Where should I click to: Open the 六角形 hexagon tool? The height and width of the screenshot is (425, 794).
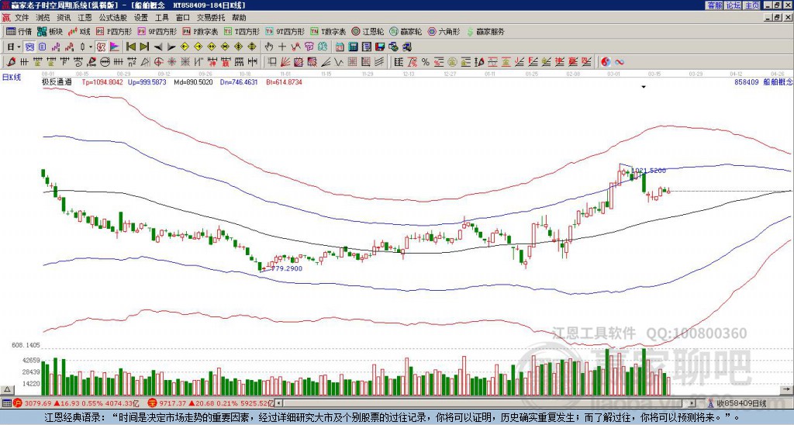point(444,31)
